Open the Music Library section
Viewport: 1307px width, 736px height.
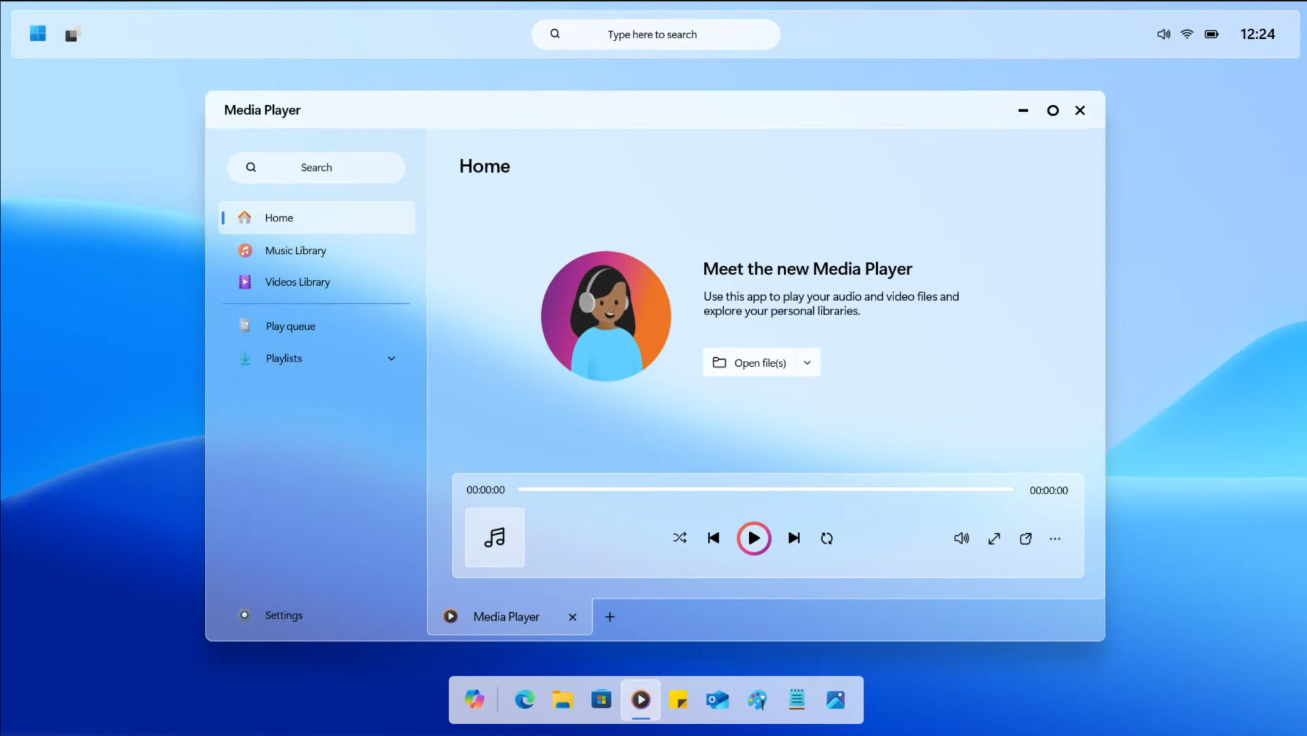coord(295,250)
